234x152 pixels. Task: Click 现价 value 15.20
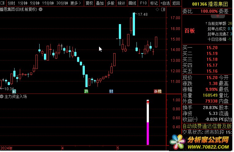(212, 78)
